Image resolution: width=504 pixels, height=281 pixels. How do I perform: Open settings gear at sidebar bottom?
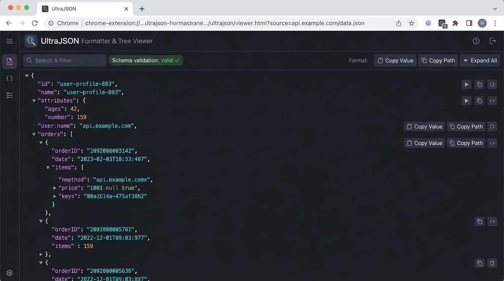tap(10, 273)
